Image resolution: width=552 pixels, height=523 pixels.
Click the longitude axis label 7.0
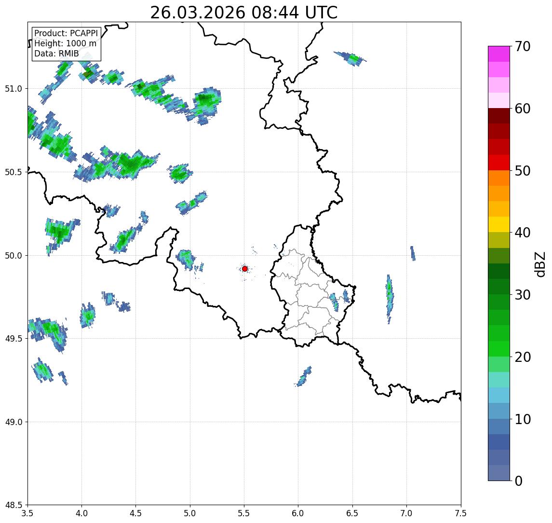[x=407, y=513]
